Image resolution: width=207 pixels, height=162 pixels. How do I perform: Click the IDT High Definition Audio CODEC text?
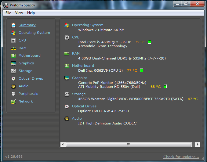(x=107, y=123)
